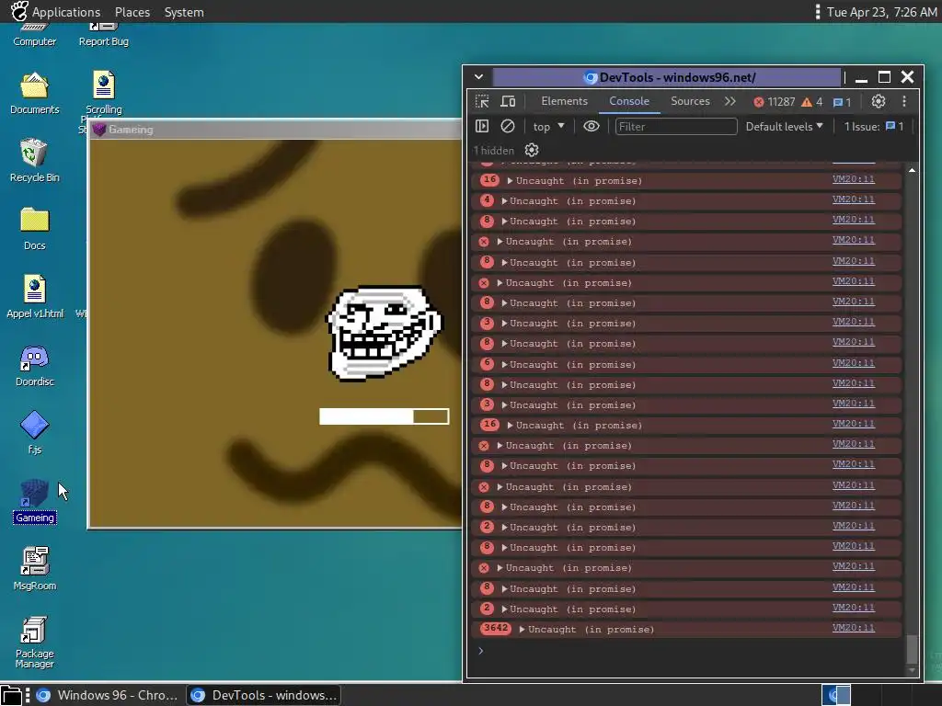This screenshot has width=942, height=706.
Task: Open the Recycle Bin desktop icon
Action: tap(35, 160)
